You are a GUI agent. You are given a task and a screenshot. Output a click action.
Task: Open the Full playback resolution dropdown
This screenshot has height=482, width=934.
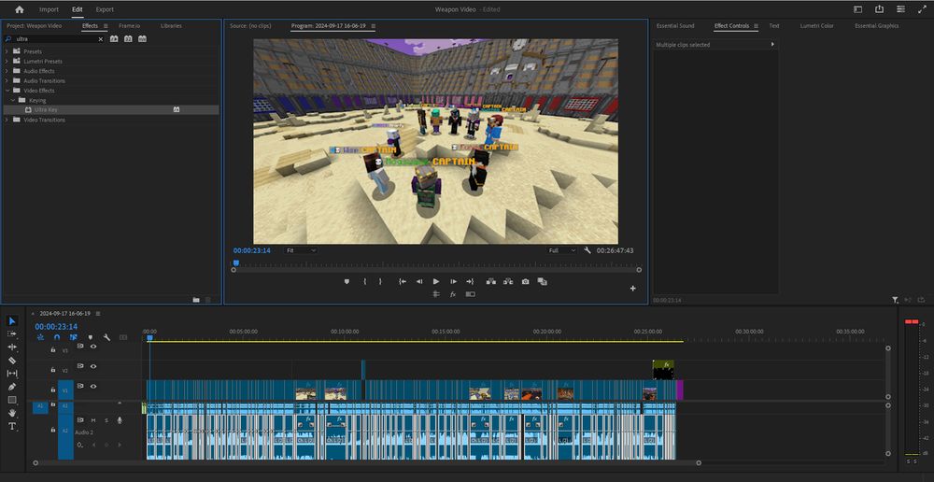pos(561,251)
